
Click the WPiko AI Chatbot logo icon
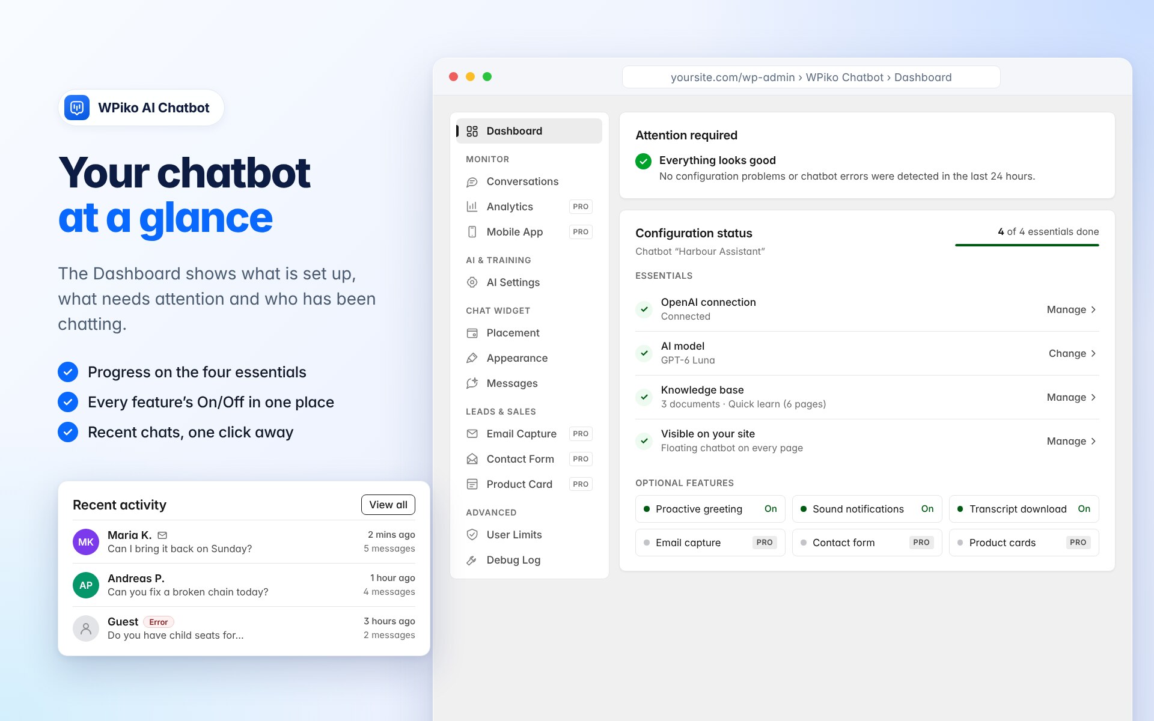click(x=77, y=108)
